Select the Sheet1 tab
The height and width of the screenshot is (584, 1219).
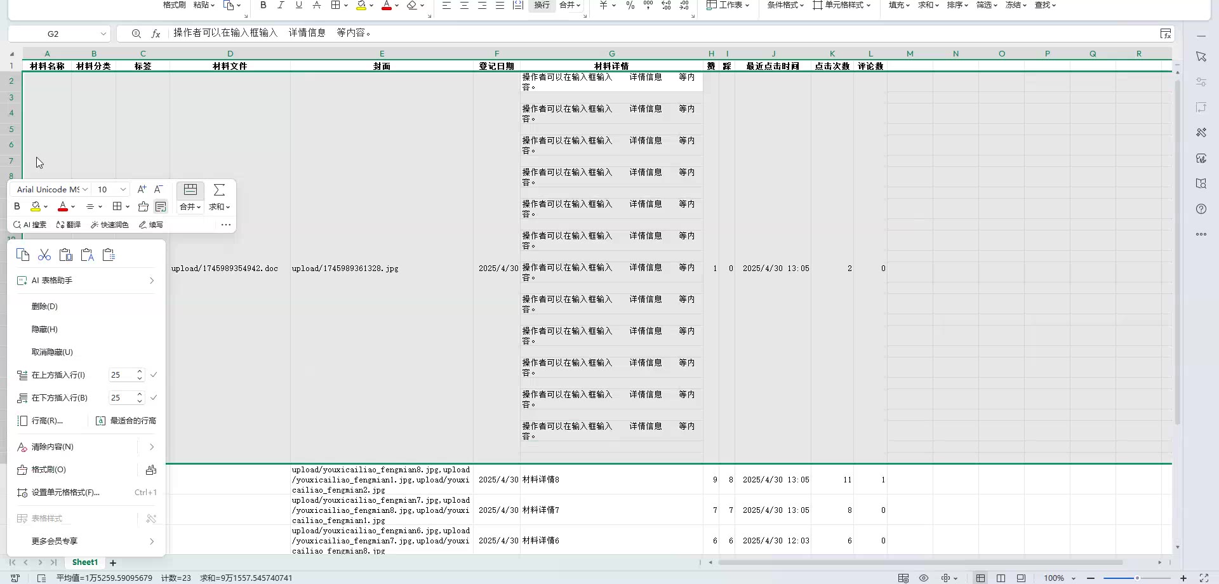(x=85, y=562)
